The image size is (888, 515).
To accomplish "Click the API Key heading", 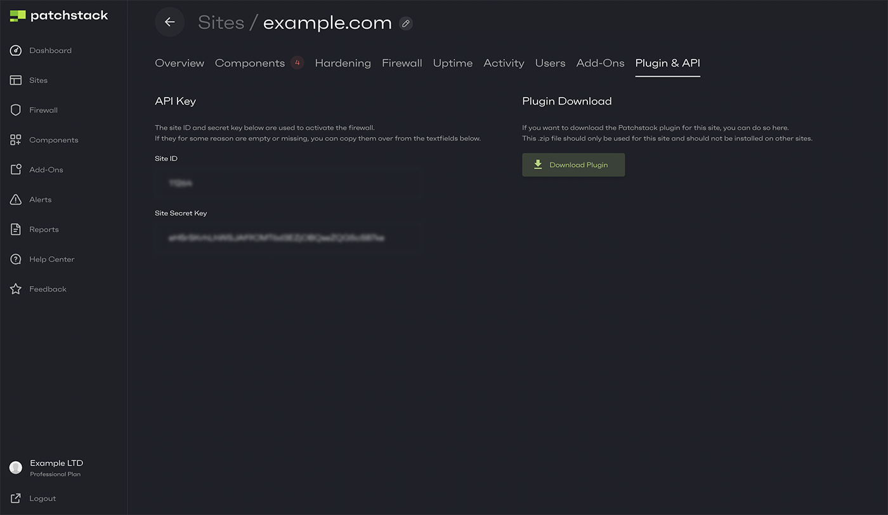I will [175, 101].
